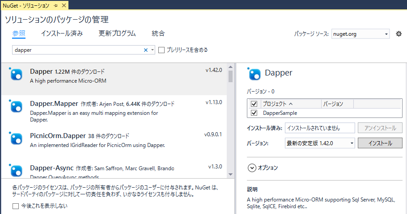
Task: Open package source settings gear
Action: [399, 34]
